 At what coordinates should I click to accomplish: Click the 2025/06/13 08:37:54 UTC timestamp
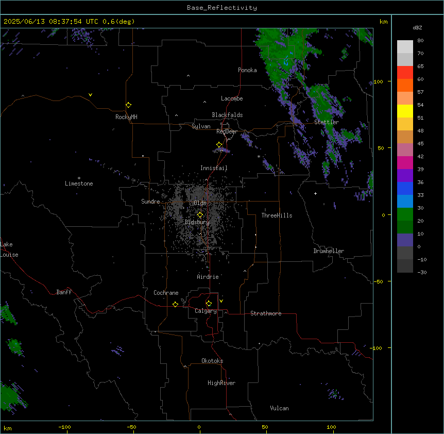pyautogui.click(x=51, y=22)
